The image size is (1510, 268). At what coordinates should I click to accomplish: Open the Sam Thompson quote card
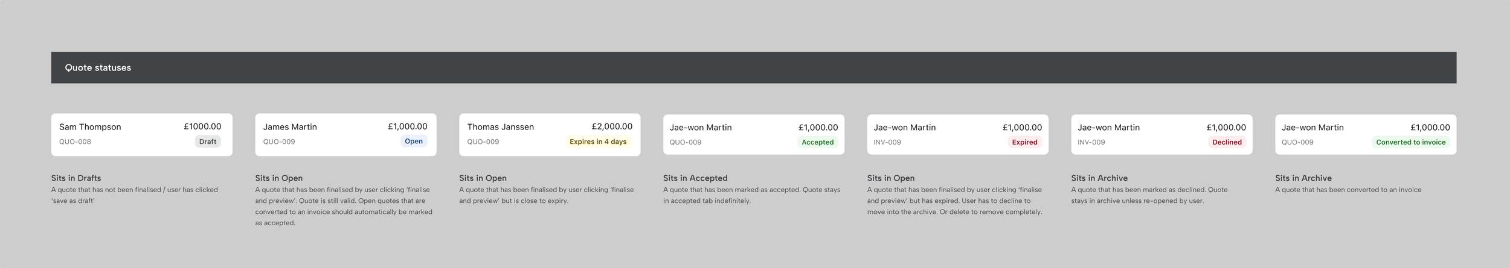[142, 135]
